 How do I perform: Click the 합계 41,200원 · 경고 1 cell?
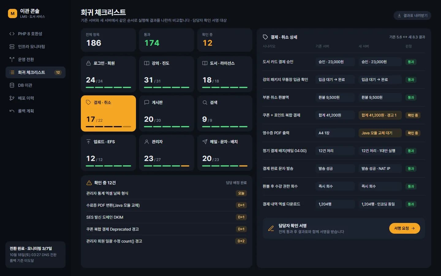[380, 115]
